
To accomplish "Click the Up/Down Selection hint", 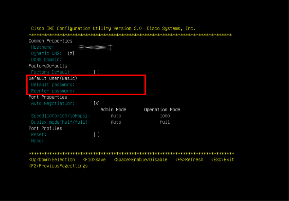I will point(52,160).
